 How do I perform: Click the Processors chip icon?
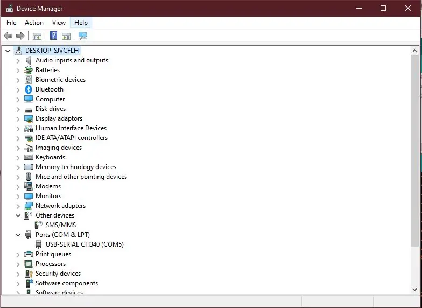[x=28, y=264]
